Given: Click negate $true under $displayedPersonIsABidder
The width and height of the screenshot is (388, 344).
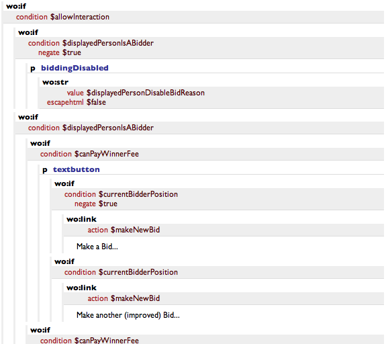Looking at the screenshot, I should pyautogui.click(x=60, y=53).
